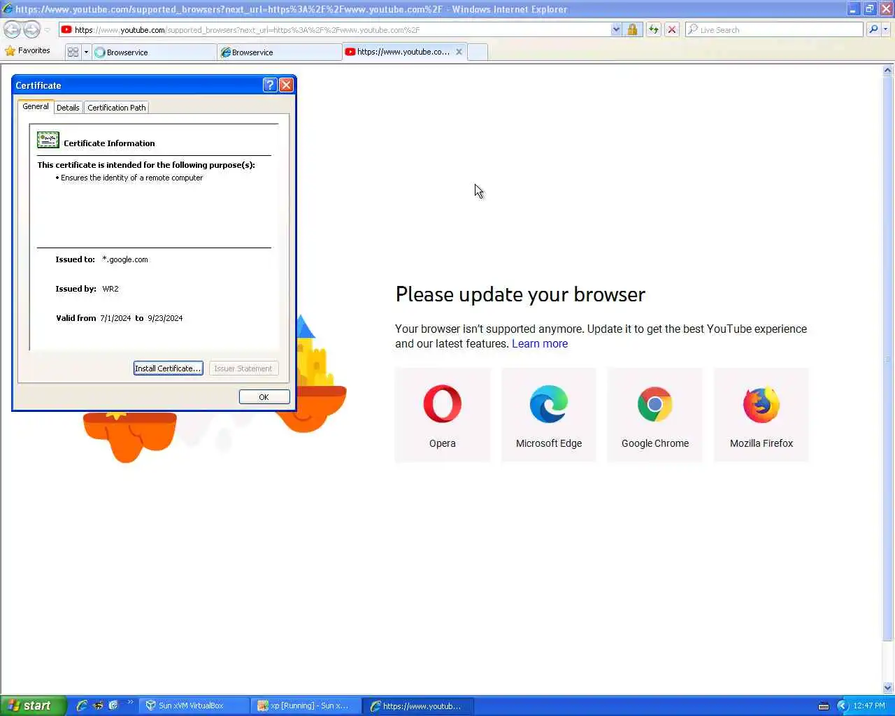Refresh the page with the green arrows button

653,29
